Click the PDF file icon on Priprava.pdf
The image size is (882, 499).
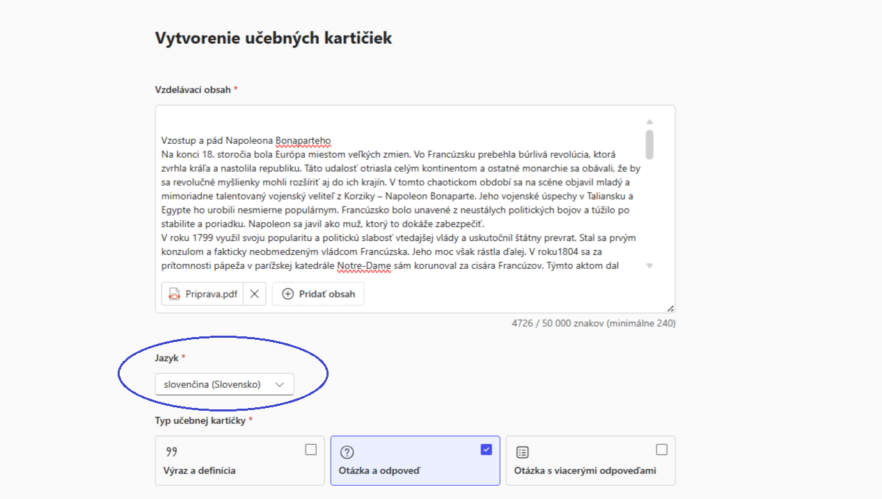tap(174, 294)
